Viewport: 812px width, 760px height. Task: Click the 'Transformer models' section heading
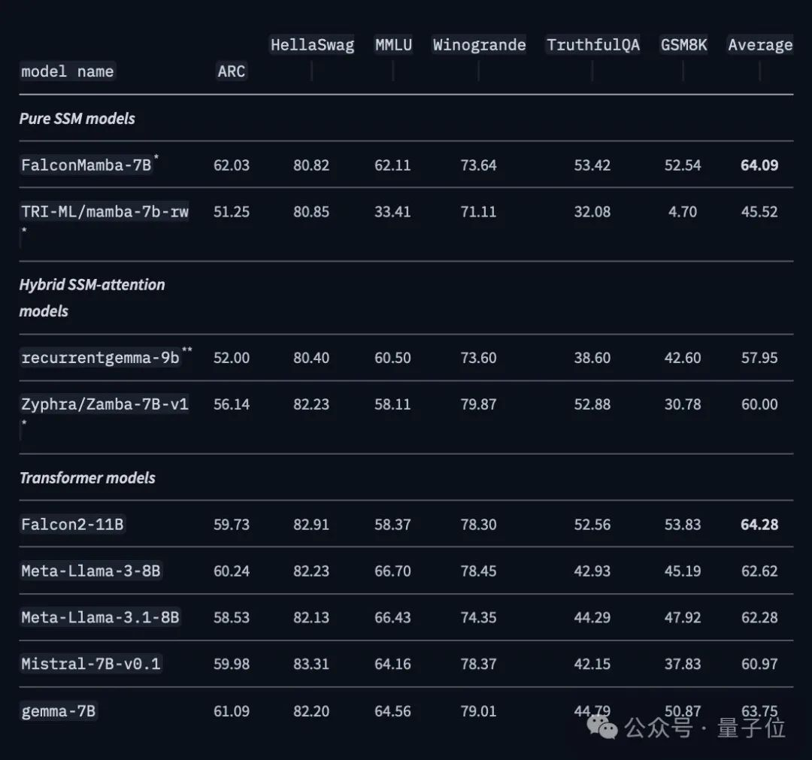[87, 478]
